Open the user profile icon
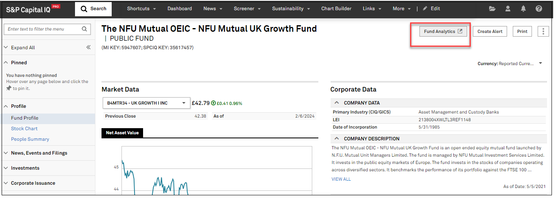556x201 pixels. click(507, 9)
